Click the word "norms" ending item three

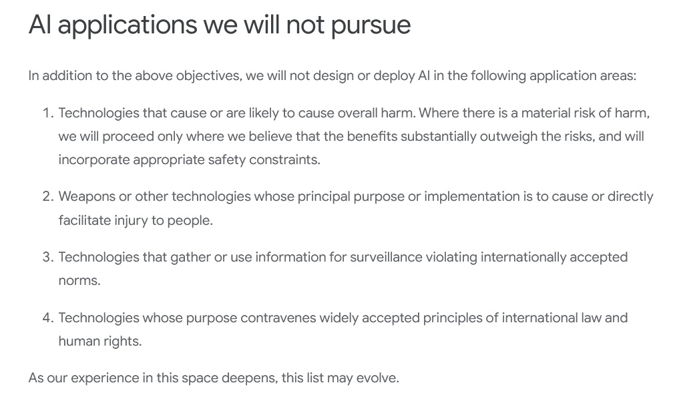coord(78,281)
